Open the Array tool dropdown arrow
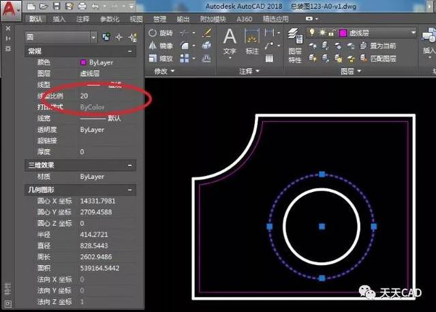The image size is (436, 312). point(193,59)
